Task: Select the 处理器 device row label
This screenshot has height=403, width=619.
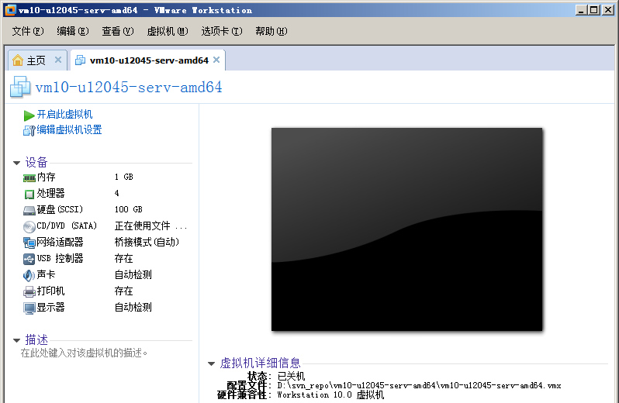Action: tap(51, 193)
